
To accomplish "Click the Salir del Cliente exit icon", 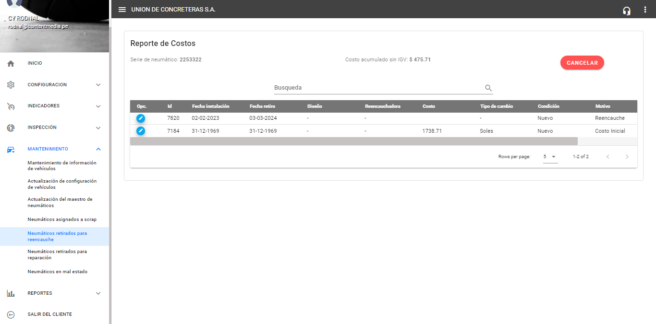I will 11,314.
